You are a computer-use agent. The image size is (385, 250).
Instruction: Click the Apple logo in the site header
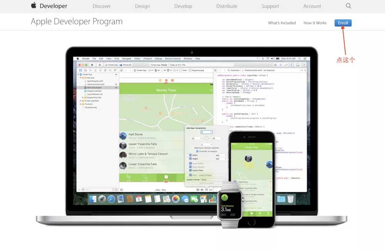[33, 6]
